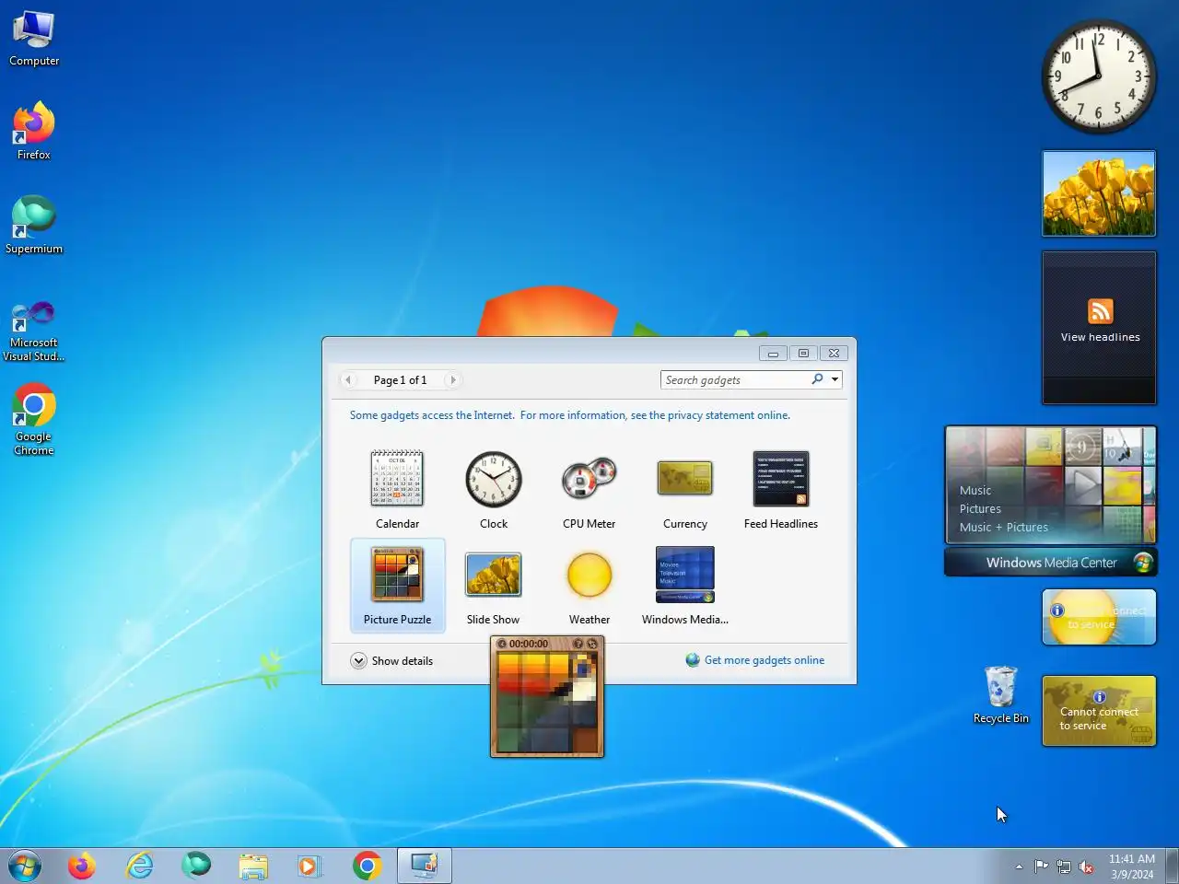Click the network tray icon
This screenshot has width=1179, height=884.
1064,867
